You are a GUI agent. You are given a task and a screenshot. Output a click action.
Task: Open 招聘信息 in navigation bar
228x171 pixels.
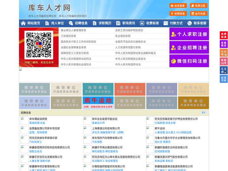click(x=81, y=23)
